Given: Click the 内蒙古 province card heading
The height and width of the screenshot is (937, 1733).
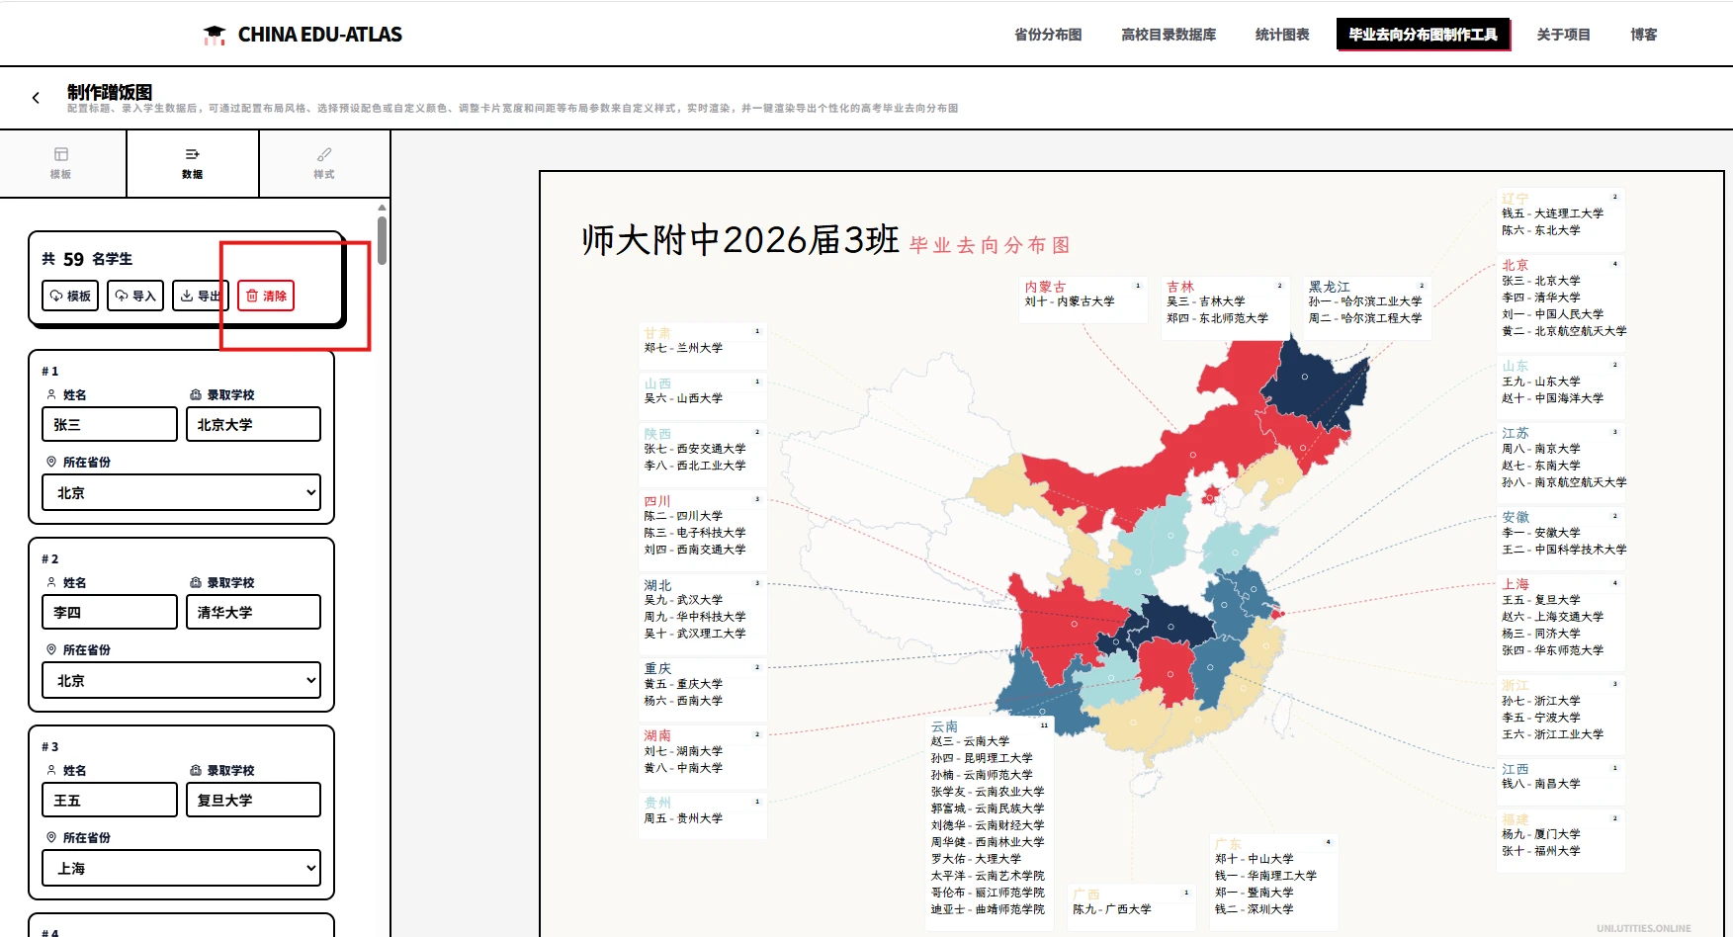Looking at the screenshot, I should pos(1045,287).
